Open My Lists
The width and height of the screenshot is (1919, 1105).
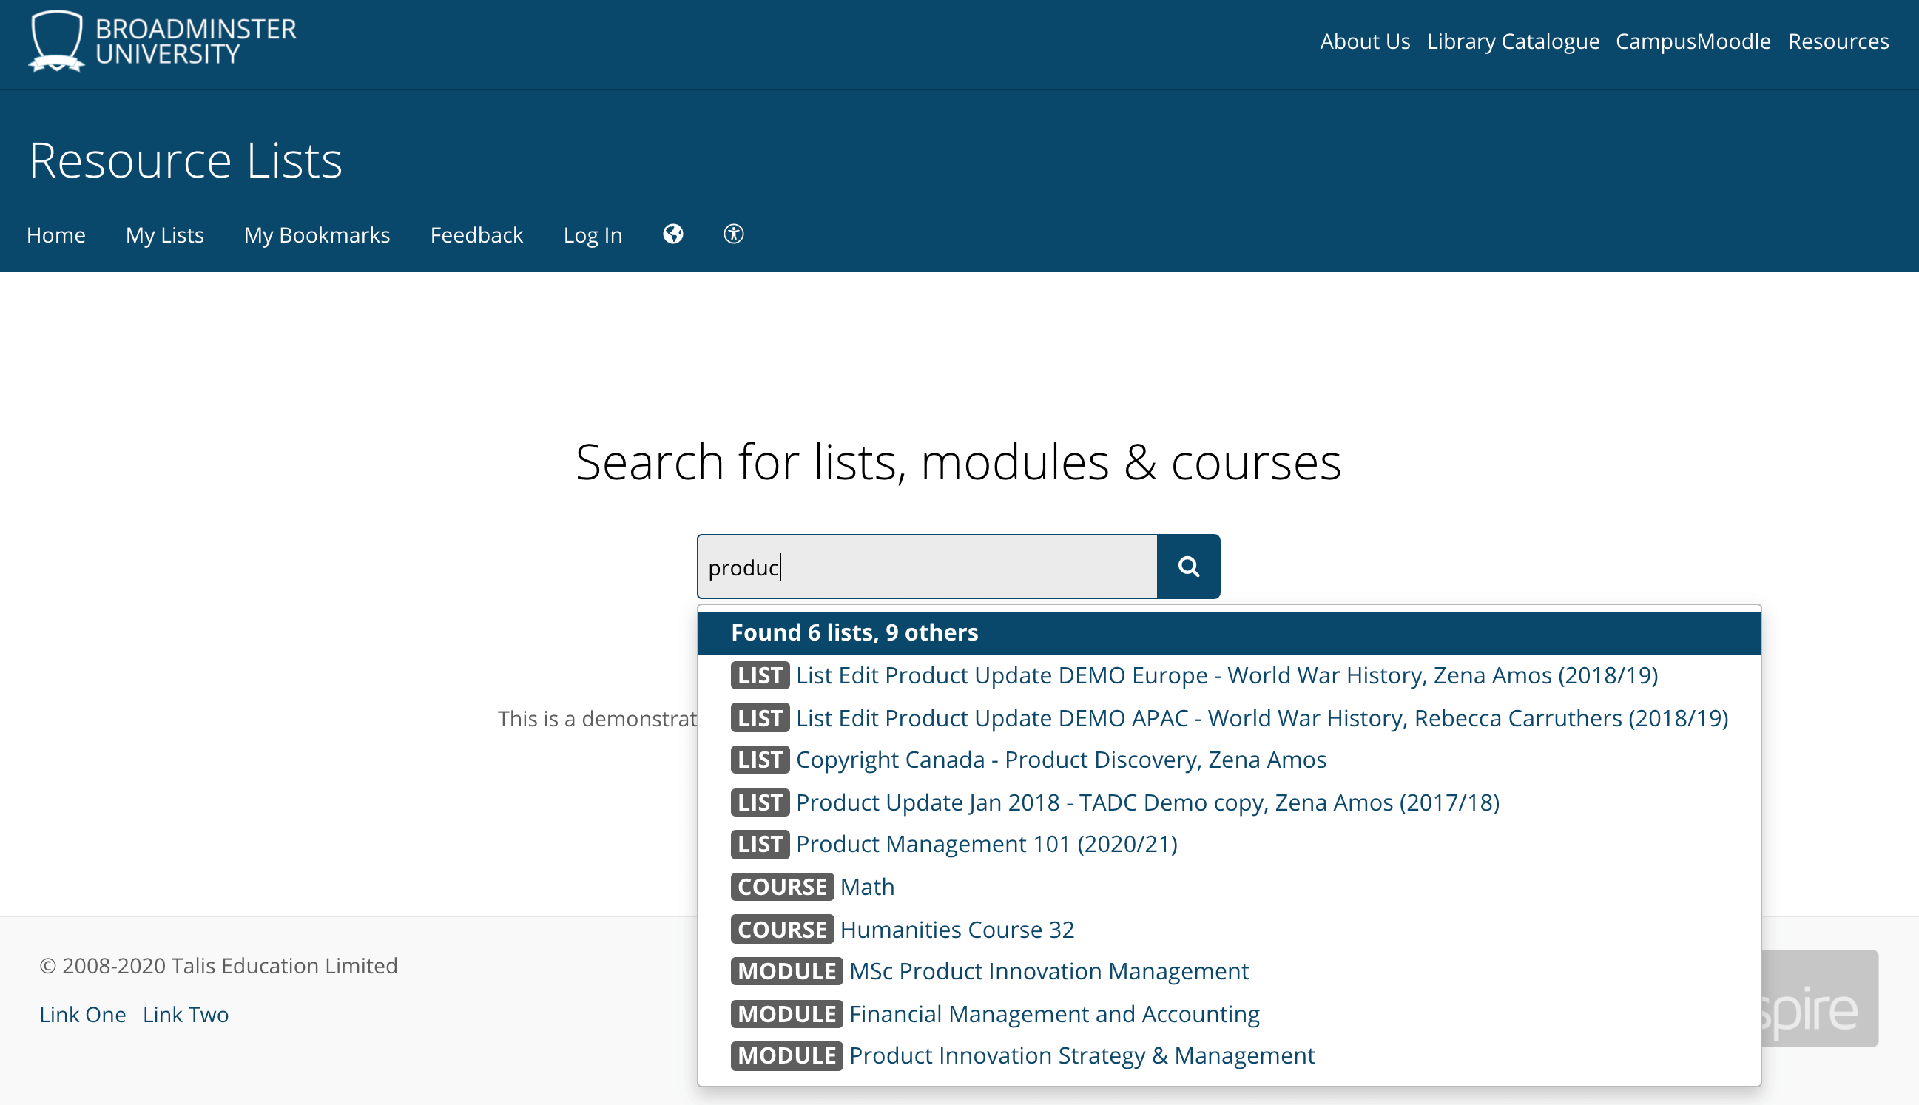pyautogui.click(x=165, y=234)
